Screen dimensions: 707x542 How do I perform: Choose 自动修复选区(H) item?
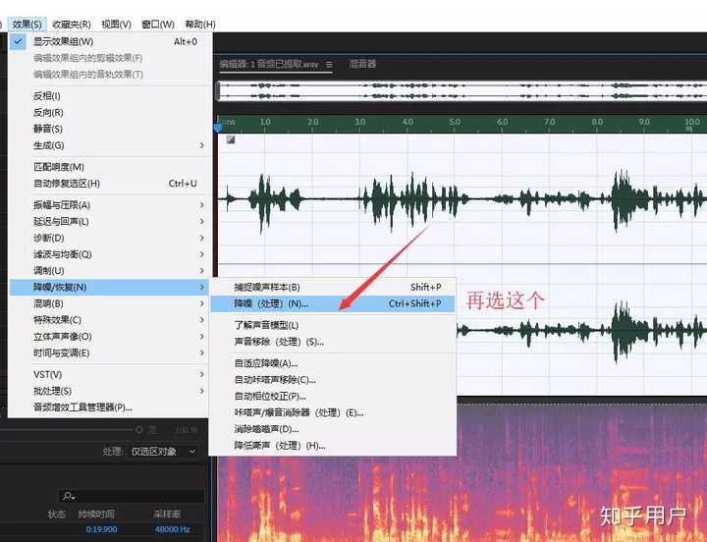tap(110, 184)
